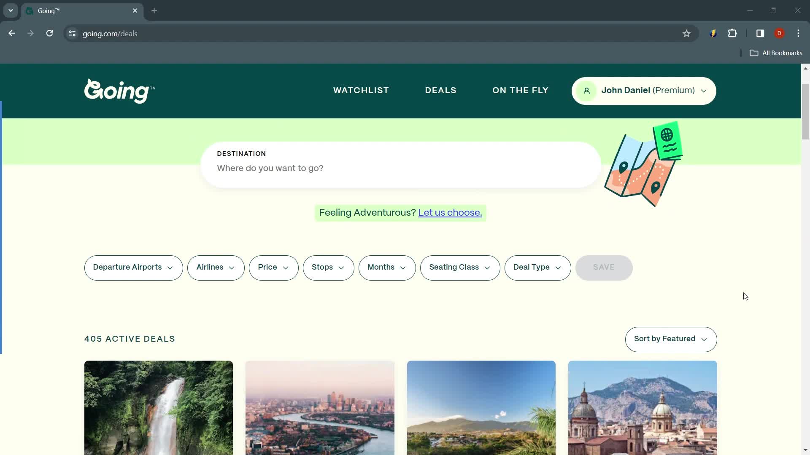Click the browser back navigation arrow
The width and height of the screenshot is (810, 455).
pos(12,33)
